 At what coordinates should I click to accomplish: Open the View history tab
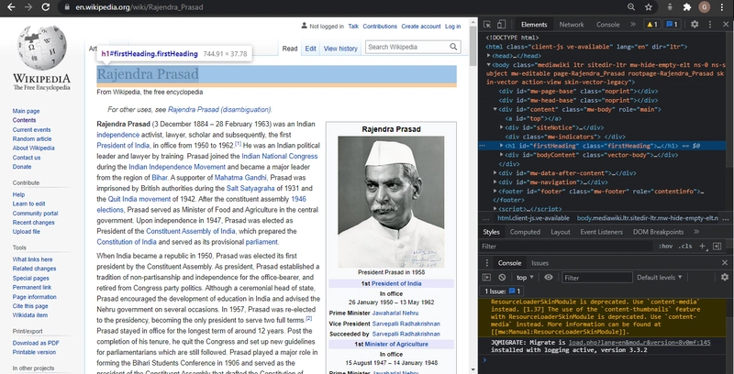[340, 49]
